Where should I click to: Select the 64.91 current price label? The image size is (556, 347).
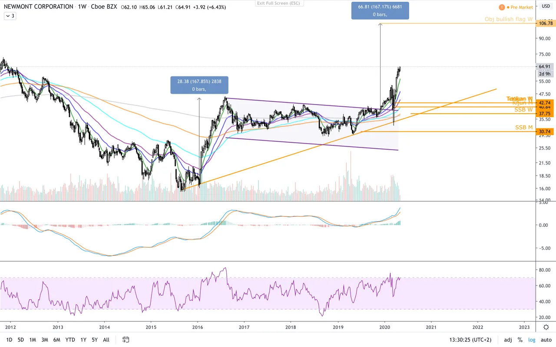pos(545,66)
